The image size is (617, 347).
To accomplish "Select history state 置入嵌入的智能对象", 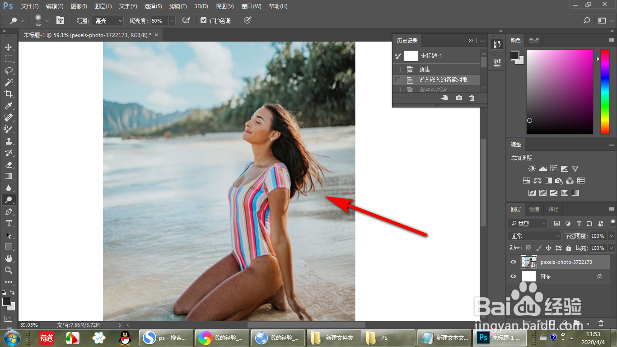I will pyautogui.click(x=437, y=80).
